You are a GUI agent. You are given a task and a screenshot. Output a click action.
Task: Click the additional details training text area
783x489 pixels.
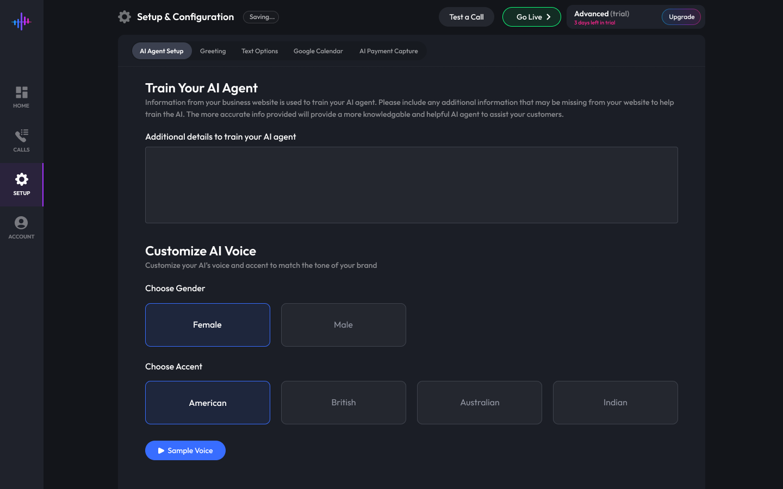tap(411, 185)
